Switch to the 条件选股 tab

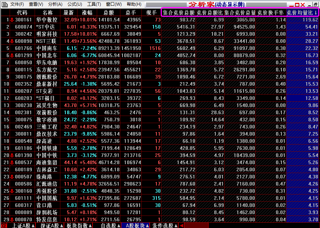[165, 226]
